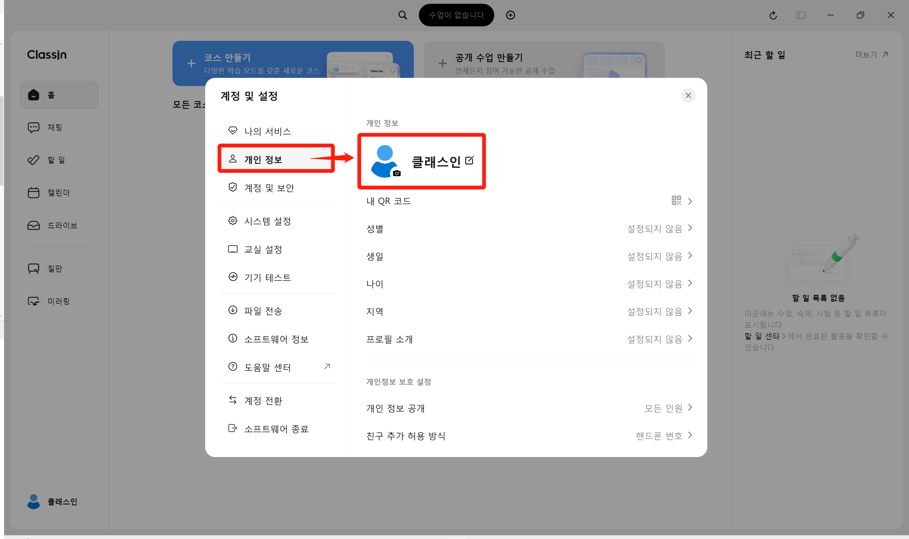This screenshot has width=909, height=539.
Task: Click 설정되지 않음 value for 프로필 소개
Action: [x=654, y=339]
